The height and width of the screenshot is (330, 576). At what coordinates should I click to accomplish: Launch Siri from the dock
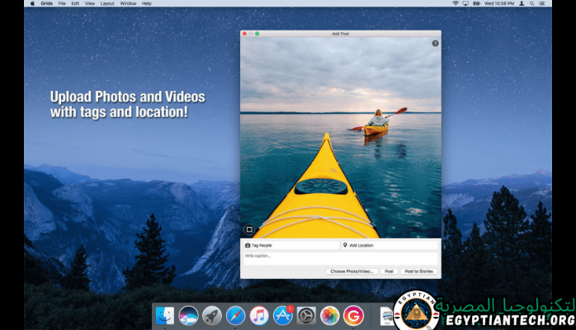[x=188, y=315]
